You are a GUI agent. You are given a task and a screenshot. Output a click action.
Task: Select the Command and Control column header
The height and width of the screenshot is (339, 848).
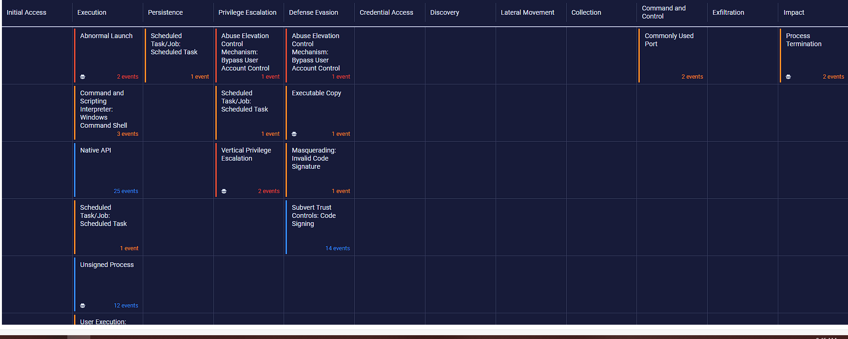pyautogui.click(x=664, y=12)
